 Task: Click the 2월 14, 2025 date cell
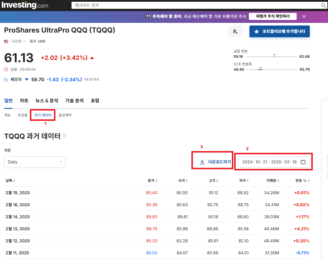point(18,217)
